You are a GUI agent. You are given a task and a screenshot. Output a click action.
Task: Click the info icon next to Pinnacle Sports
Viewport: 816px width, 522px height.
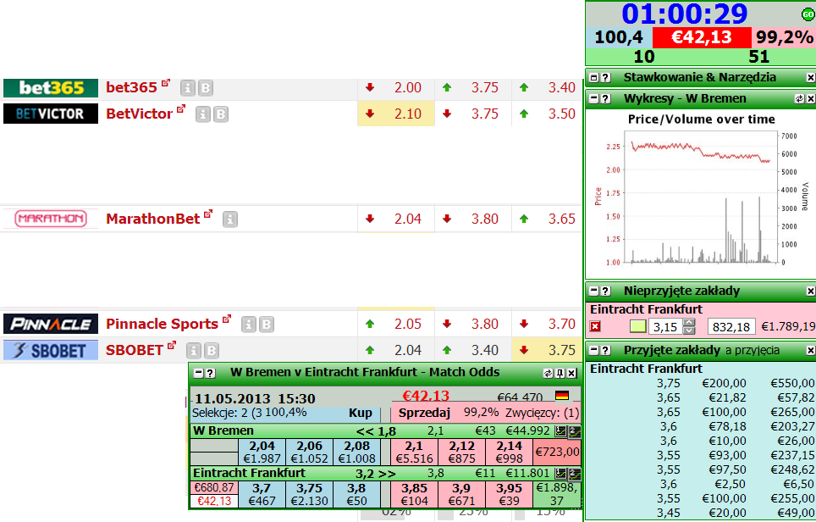click(248, 325)
